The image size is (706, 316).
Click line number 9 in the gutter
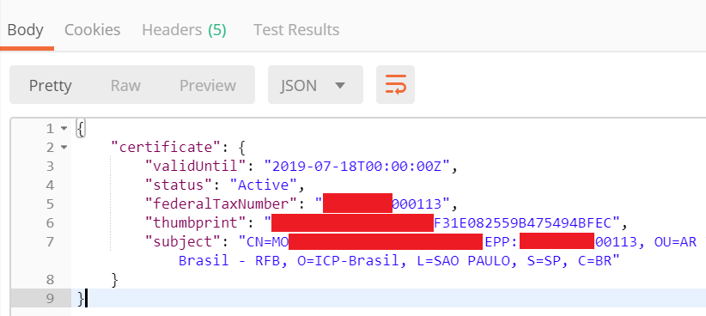tap(50, 299)
